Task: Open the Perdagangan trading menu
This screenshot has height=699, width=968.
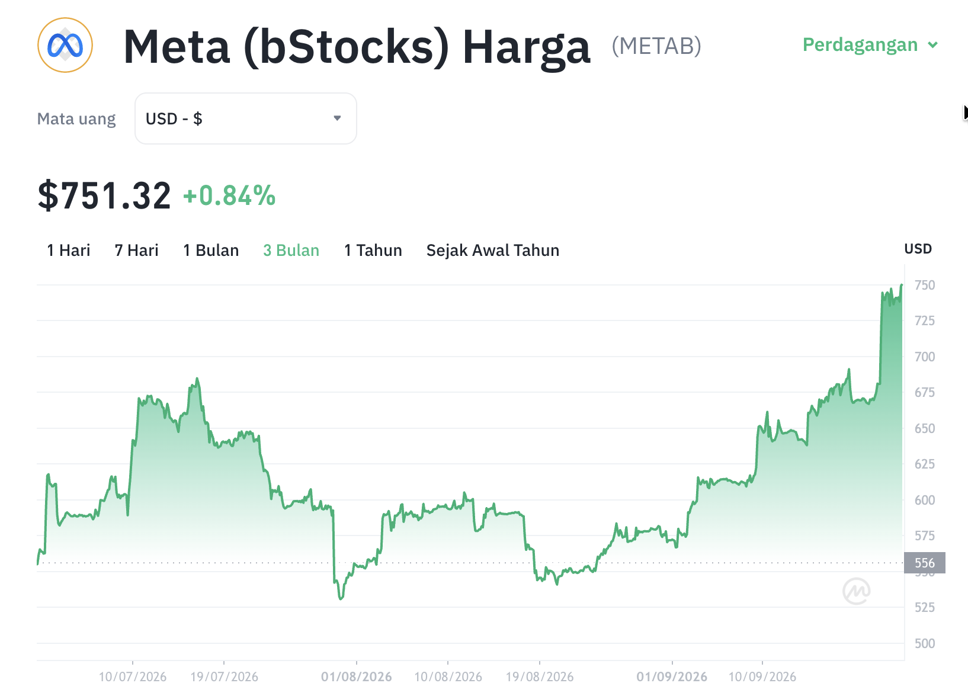Action: [x=870, y=45]
